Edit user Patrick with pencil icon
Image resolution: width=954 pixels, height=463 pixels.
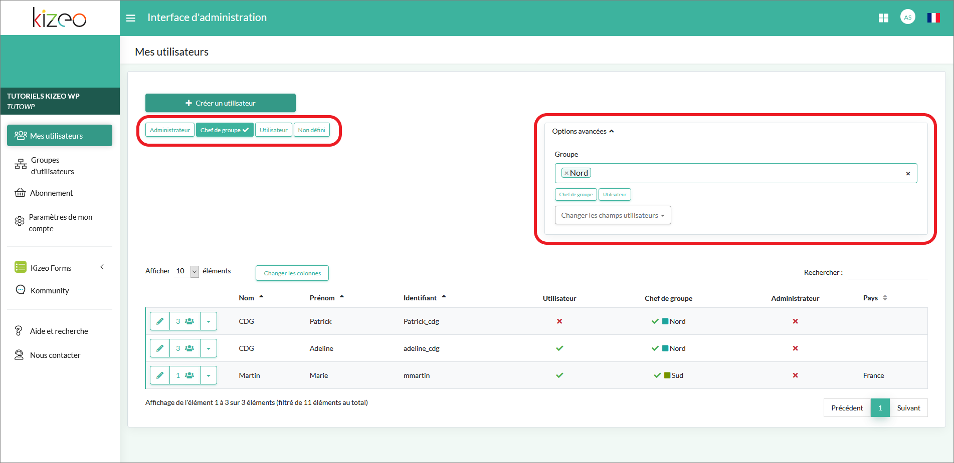point(160,321)
